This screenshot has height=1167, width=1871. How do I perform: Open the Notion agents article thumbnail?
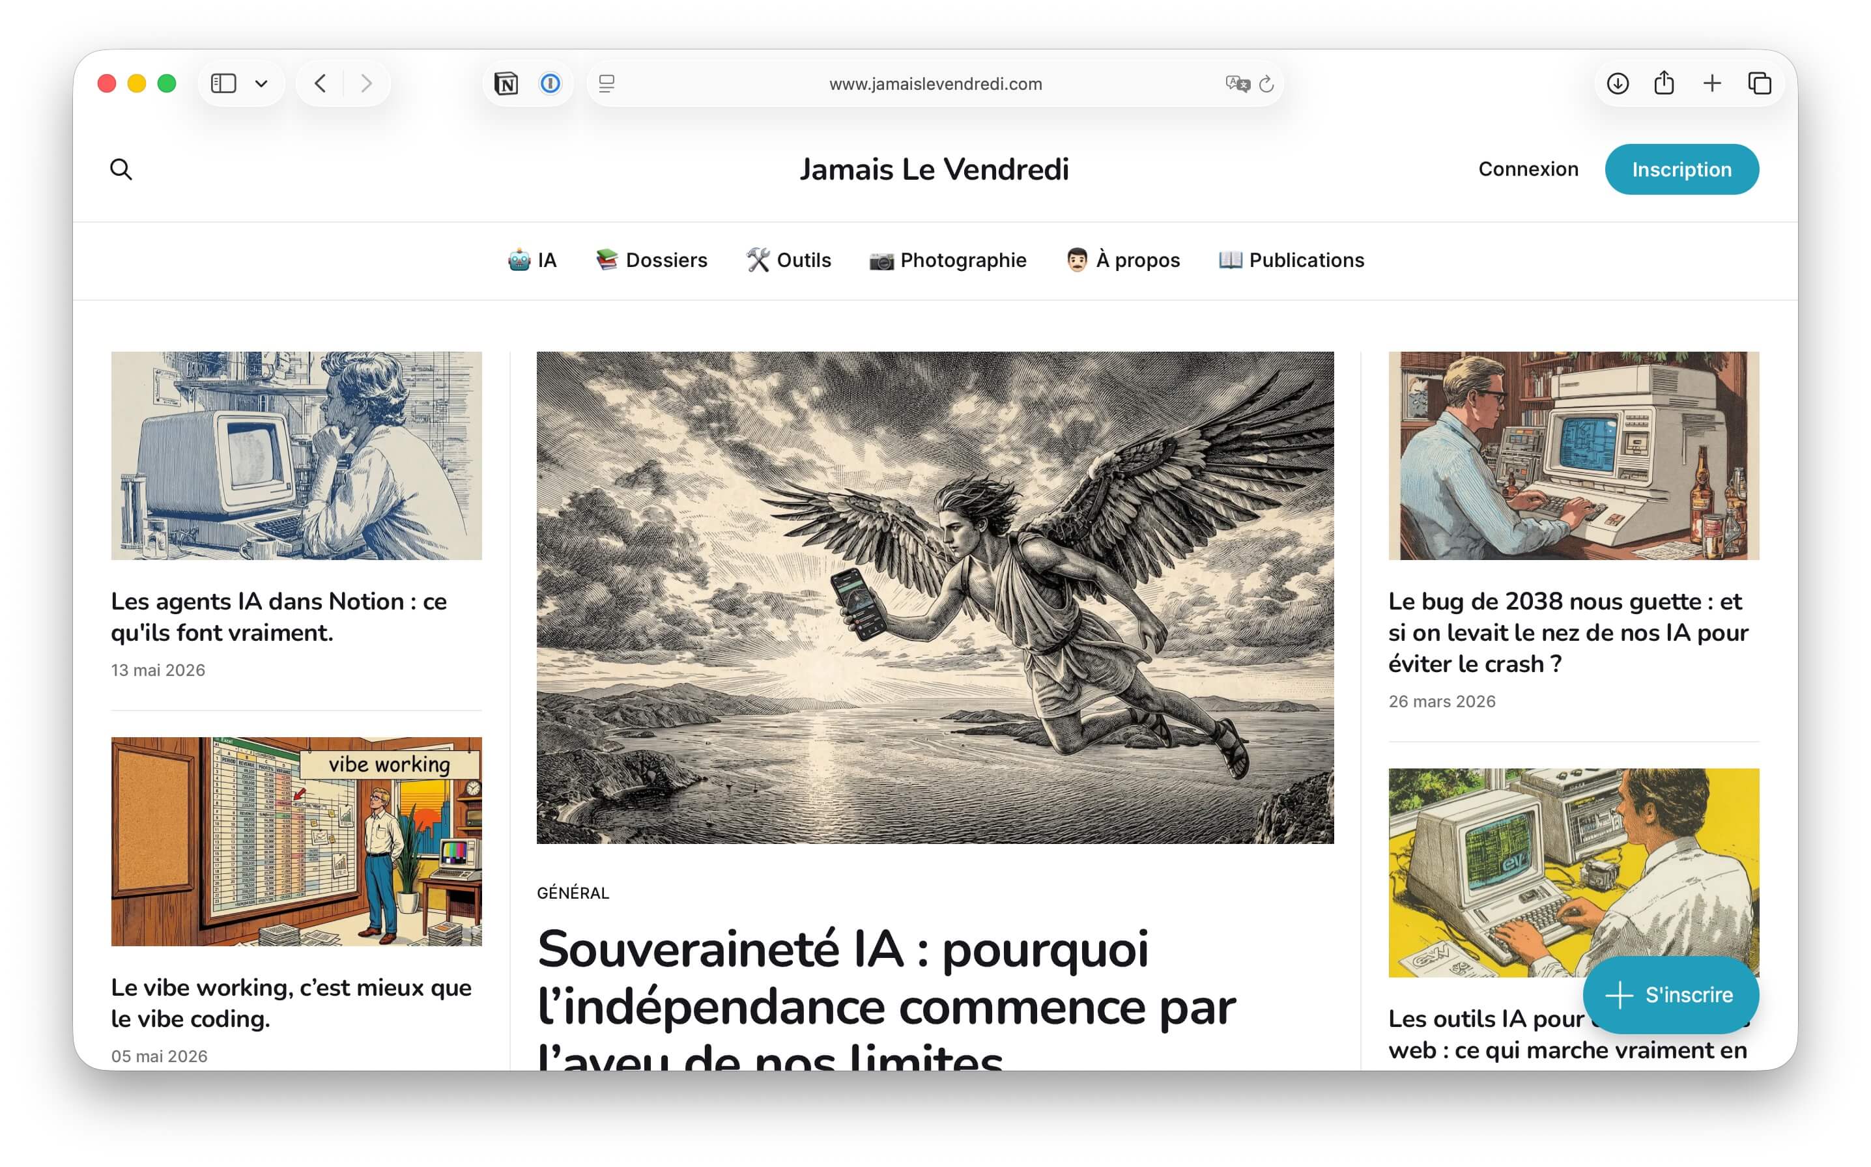[x=296, y=456]
